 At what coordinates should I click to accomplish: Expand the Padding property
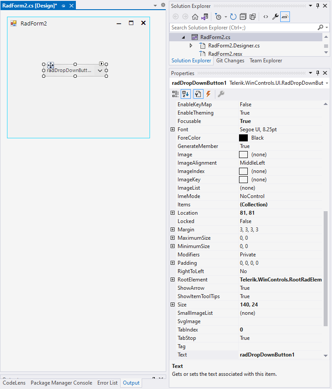173,263
